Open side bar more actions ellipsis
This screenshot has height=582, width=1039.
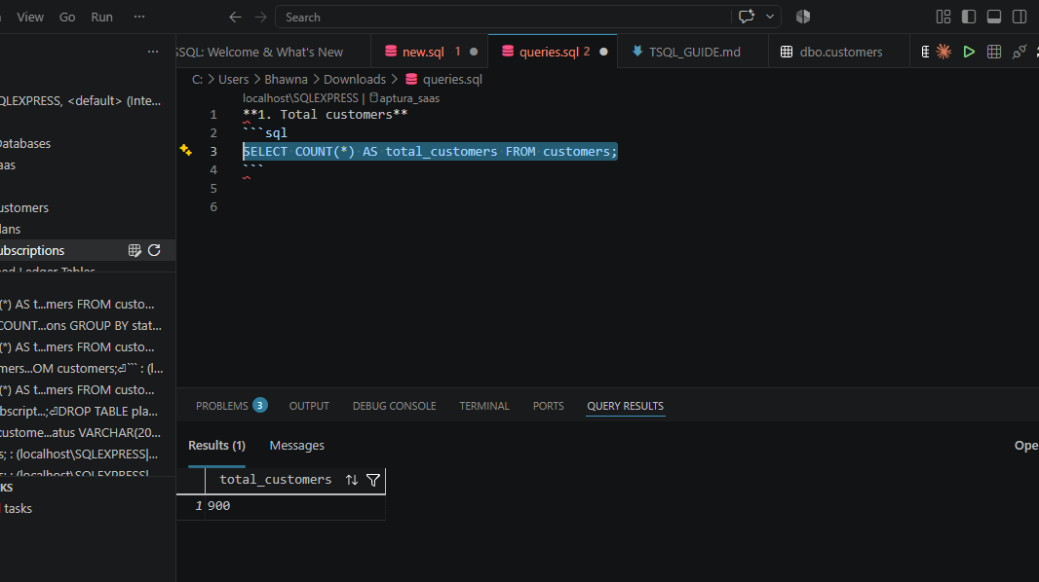point(153,52)
